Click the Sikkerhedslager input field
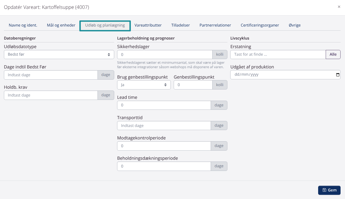Screen dimensions: 345x199 [x=165, y=55]
